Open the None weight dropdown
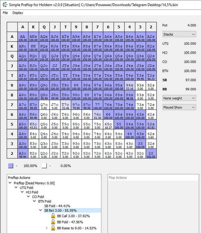This screenshot has width=201, height=233. [x=179, y=98]
